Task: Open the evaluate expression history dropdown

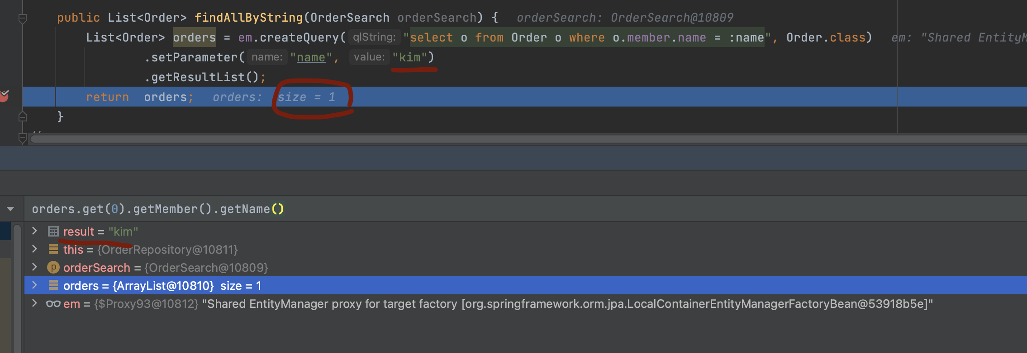Action: (x=10, y=209)
